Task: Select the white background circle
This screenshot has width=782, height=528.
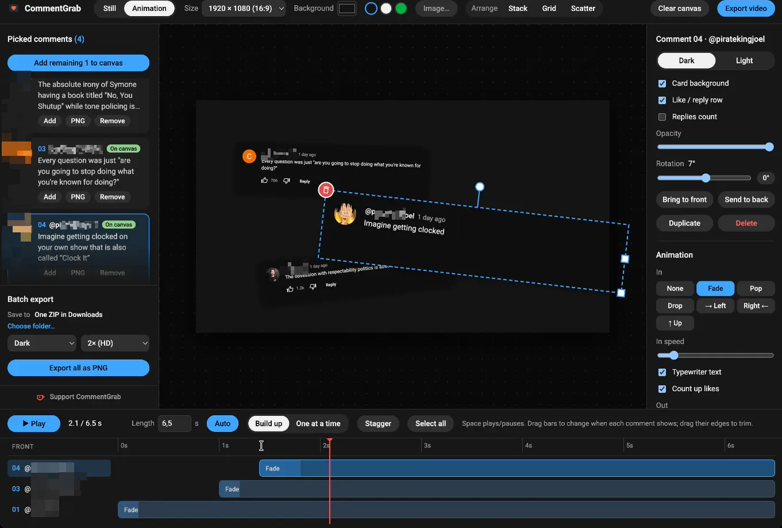Action: [x=386, y=9]
